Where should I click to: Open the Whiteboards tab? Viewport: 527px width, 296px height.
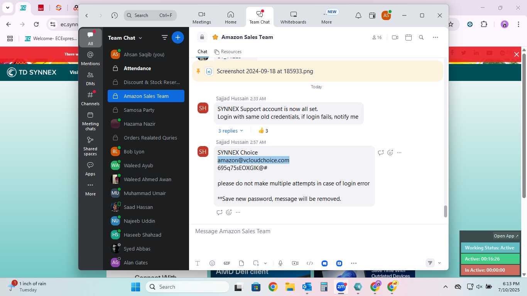(x=293, y=18)
